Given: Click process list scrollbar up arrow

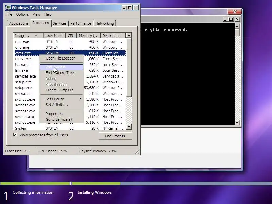Looking at the screenshot, I should 129,36.
